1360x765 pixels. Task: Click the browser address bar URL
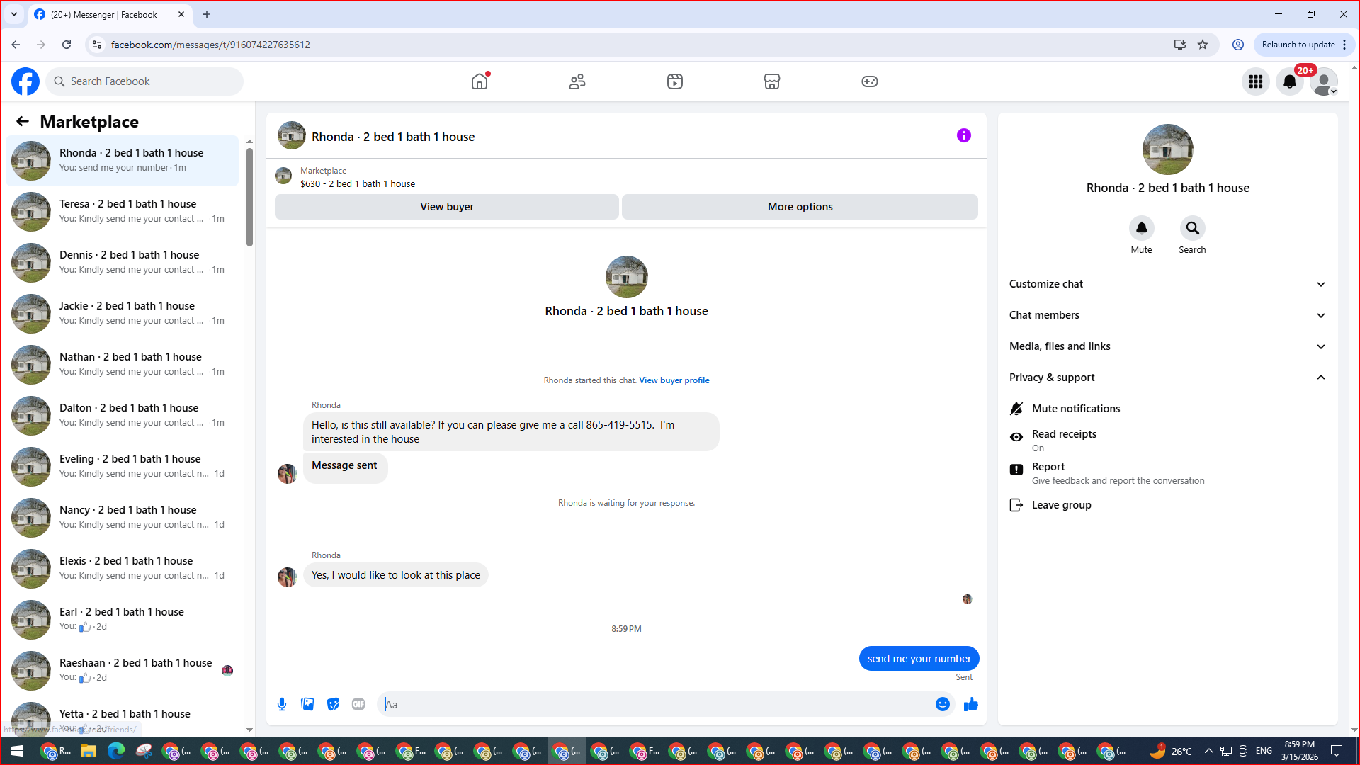pos(210,45)
